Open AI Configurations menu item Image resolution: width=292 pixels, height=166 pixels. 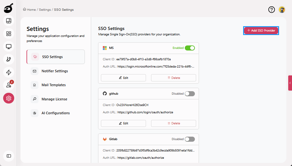pyautogui.click(x=56, y=113)
